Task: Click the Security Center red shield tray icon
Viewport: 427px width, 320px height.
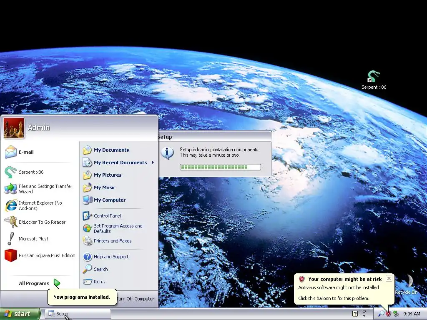Action: pyautogui.click(x=388, y=314)
